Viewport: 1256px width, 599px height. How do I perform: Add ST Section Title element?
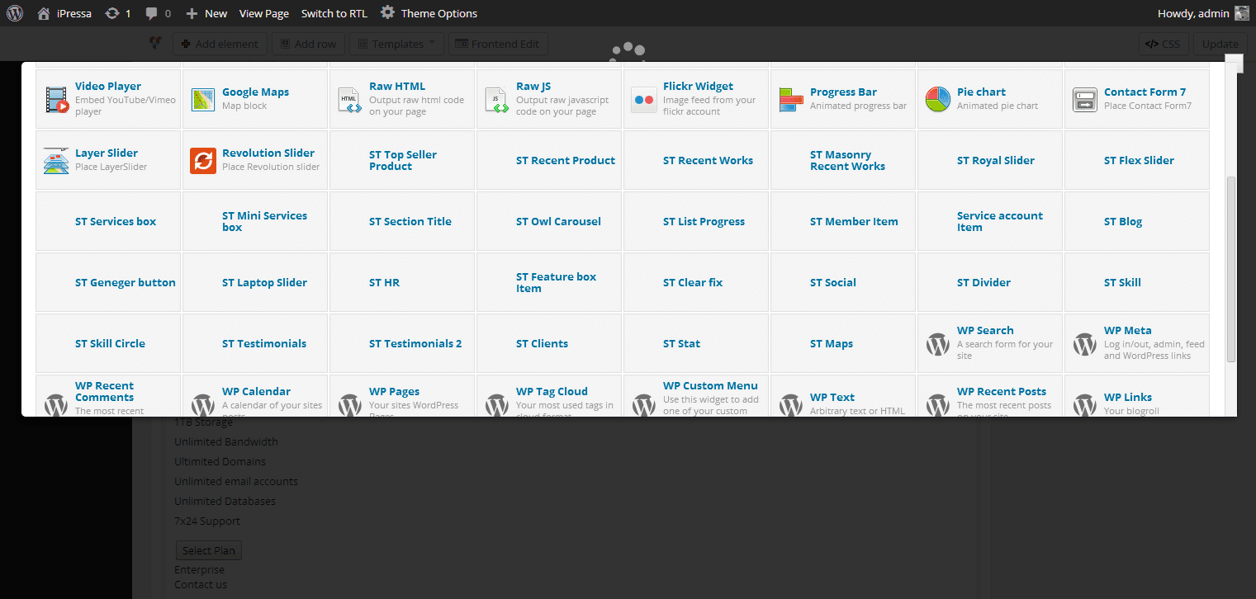[x=402, y=221]
